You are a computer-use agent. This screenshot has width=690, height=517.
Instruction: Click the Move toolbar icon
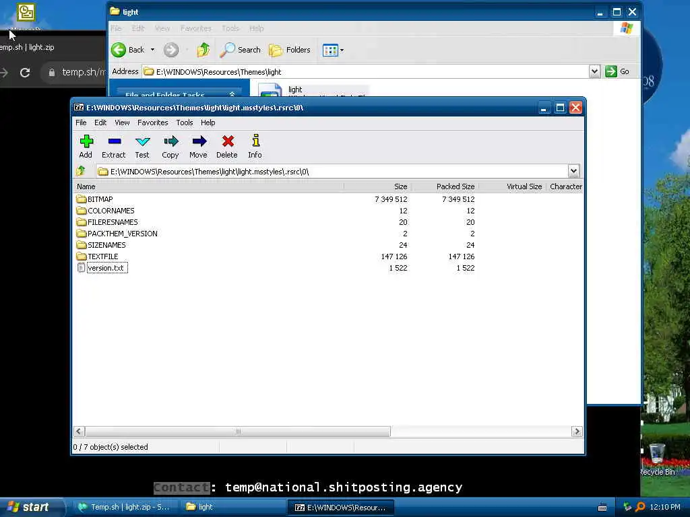[199, 146]
